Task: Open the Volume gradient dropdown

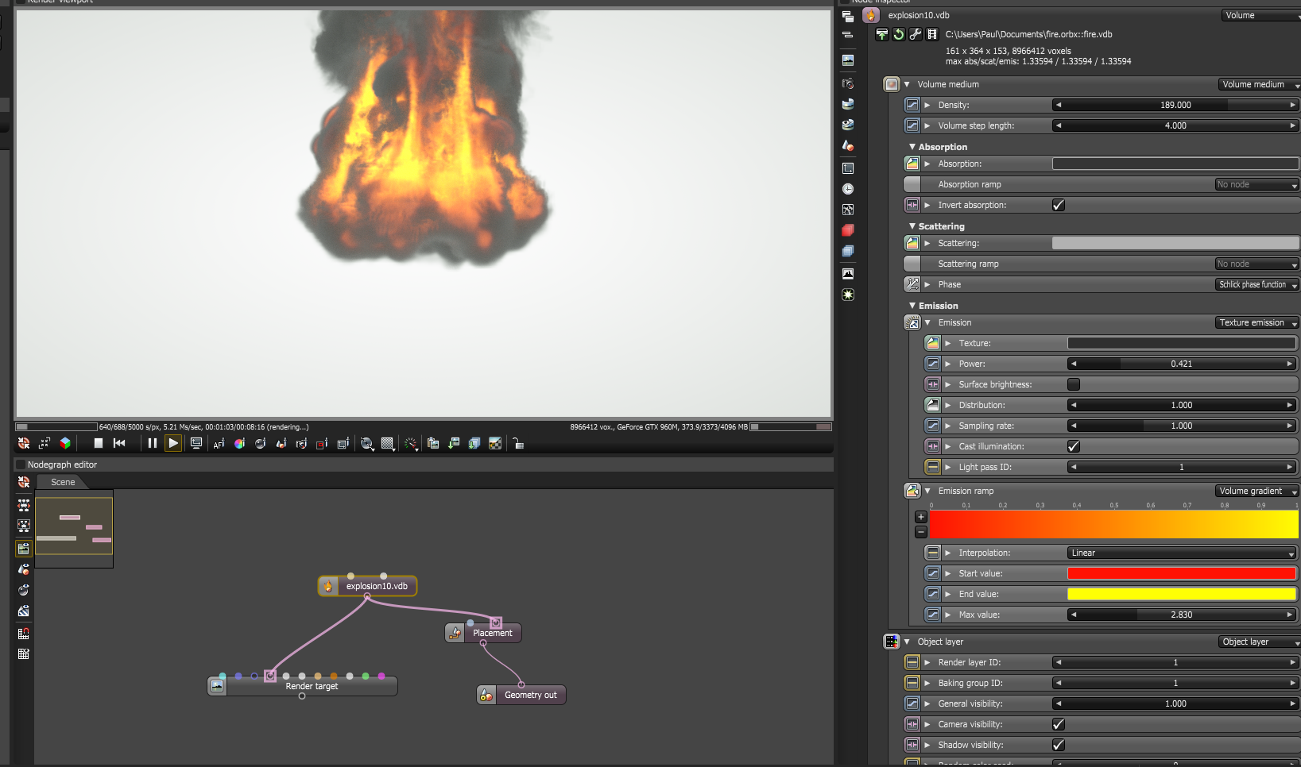Action: (x=1257, y=491)
